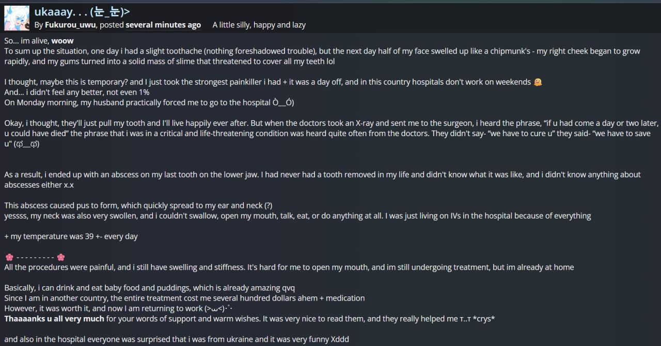This screenshot has height=346, width=661.
Task: Click the "qvq" emoticon after "amazing"
Action: 288,288
